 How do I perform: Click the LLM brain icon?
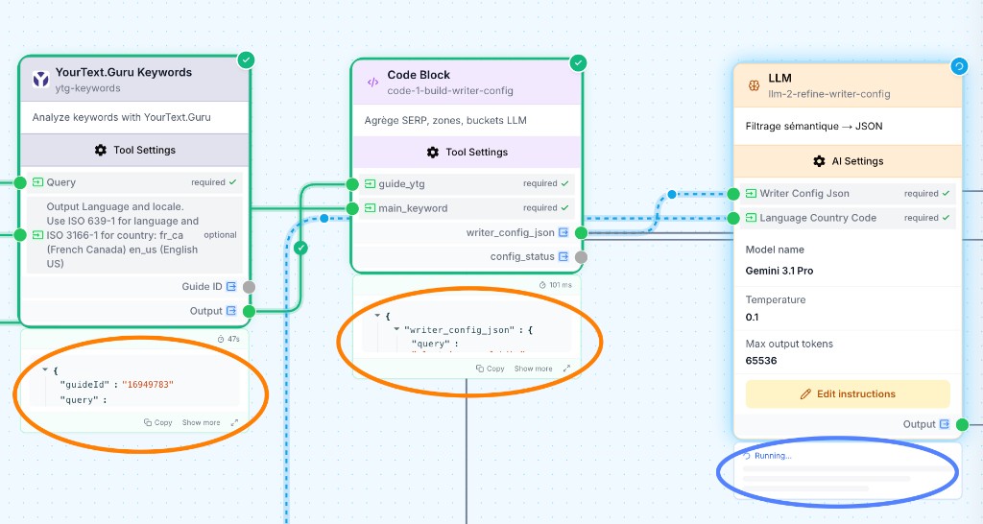pyautogui.click(x=755, y=85)
